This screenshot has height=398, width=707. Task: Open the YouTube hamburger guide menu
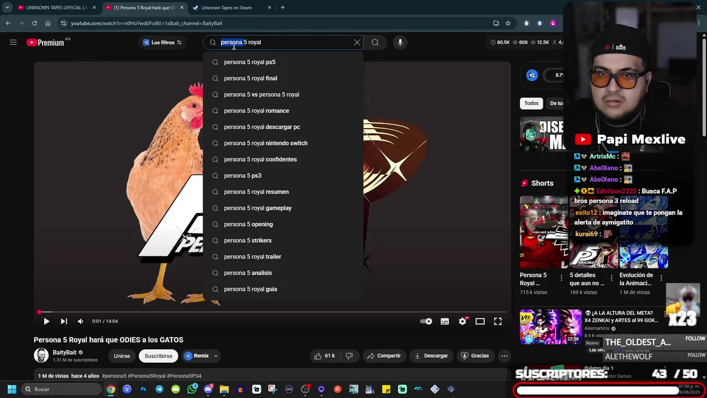click(x=13, y=42)
